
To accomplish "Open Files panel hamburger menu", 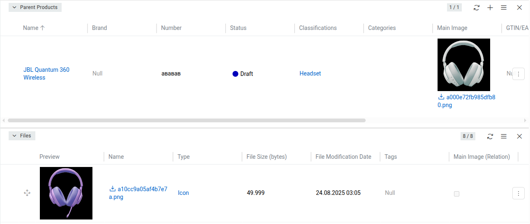I will coord(504,136).
